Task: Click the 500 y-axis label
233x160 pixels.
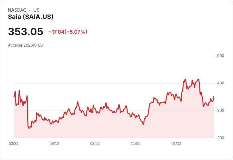Action: click(x=221, y=56)
